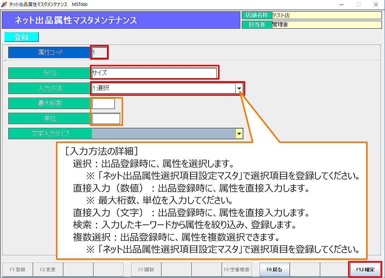Click the F2 変更 button
385x278 pixels.
(x=48, y=269)
